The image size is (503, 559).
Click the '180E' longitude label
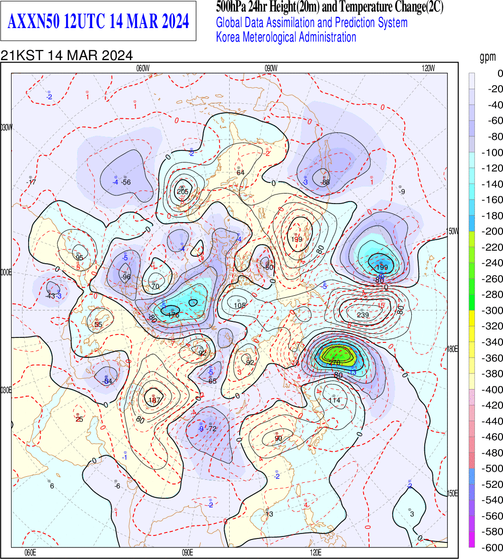[x=453, y=349]
